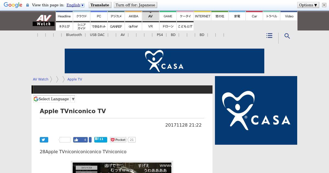Click the Hatena bookmark B! button
The width and height of the screenshot is (329, 173).
(101, 139)
